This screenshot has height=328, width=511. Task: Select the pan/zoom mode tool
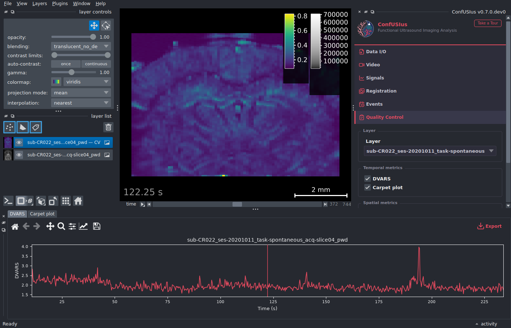(x=94, y=26)
